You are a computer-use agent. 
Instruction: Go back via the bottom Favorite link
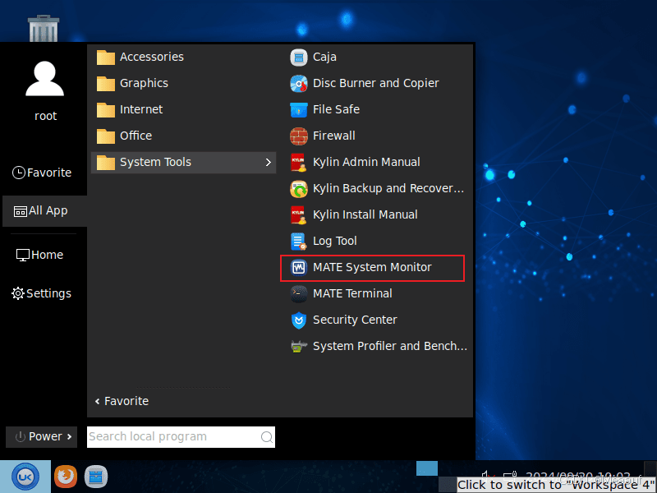(x=122, y=401)
